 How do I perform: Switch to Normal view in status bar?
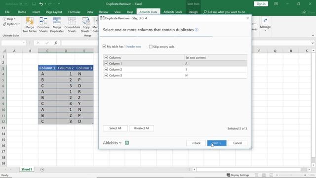256,175
